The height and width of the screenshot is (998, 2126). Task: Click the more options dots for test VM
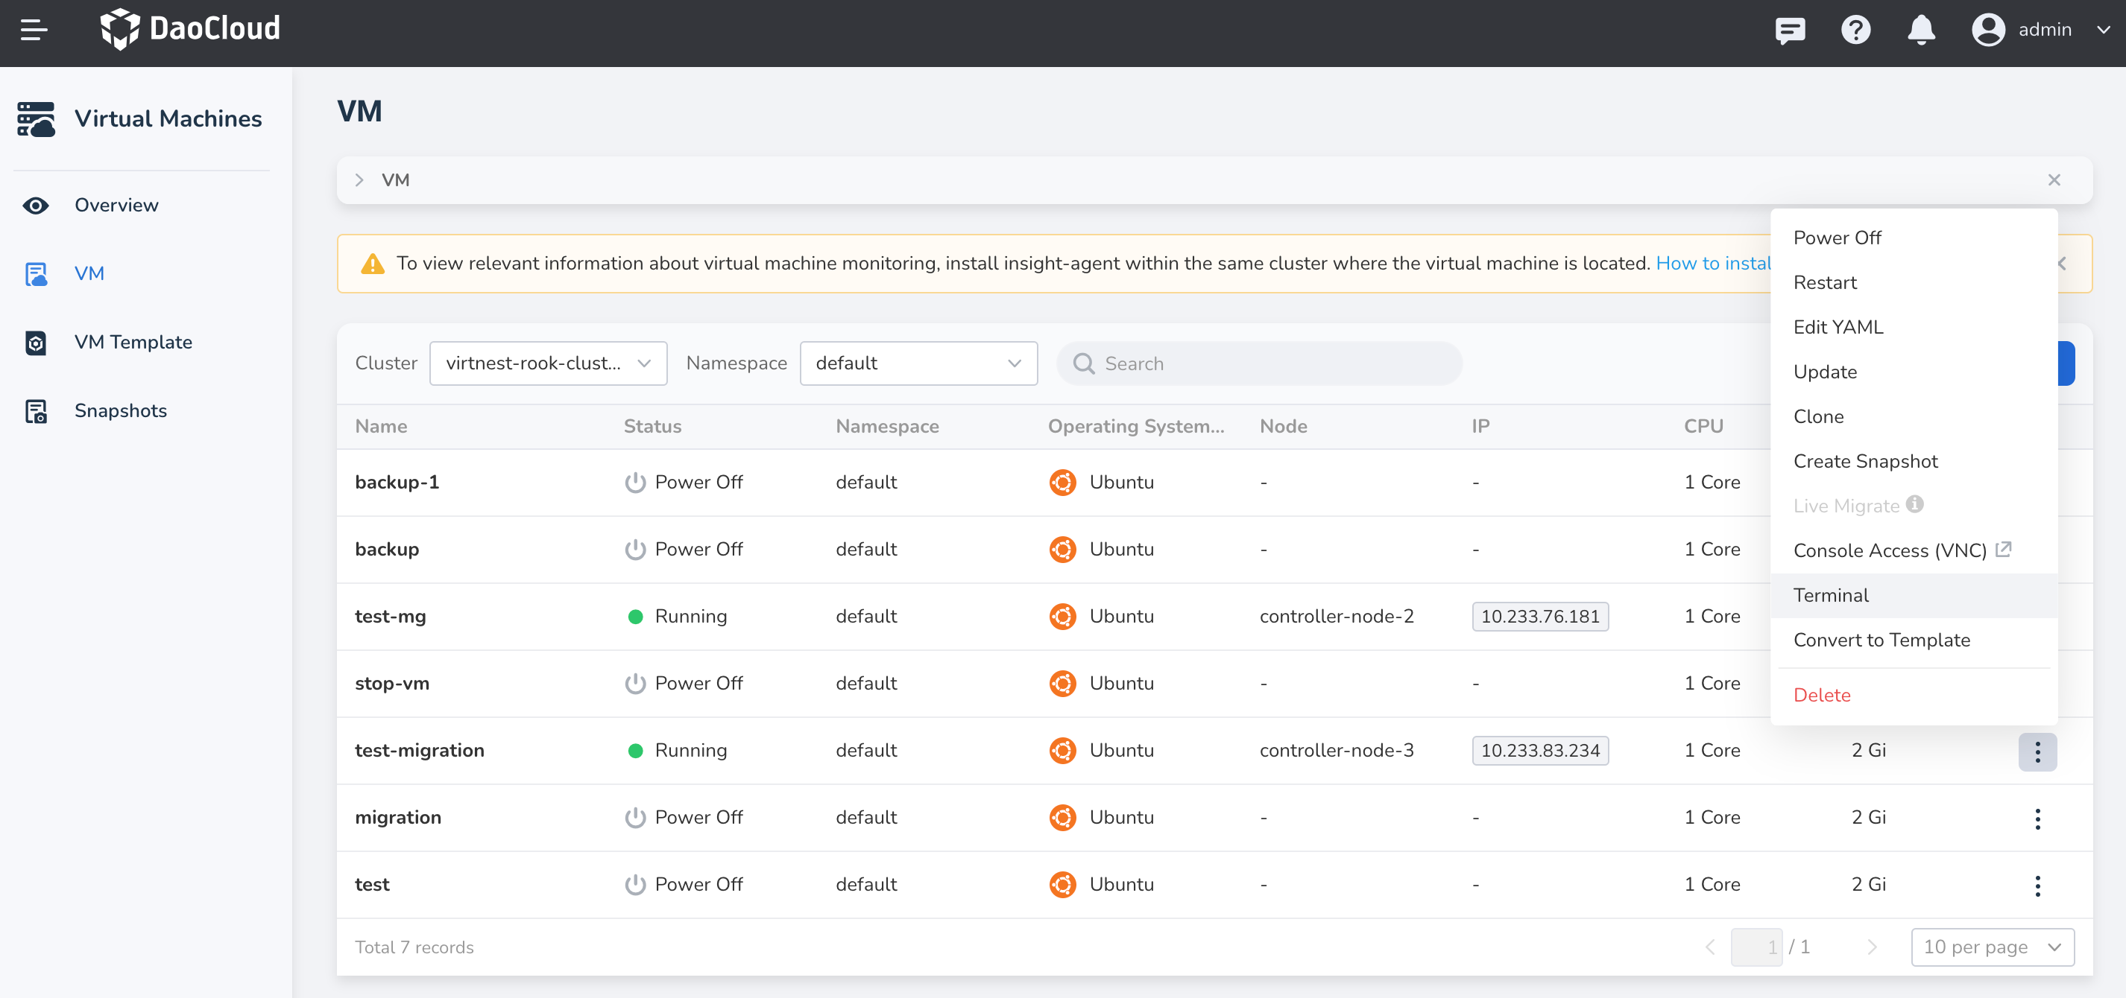[2037, 885]
